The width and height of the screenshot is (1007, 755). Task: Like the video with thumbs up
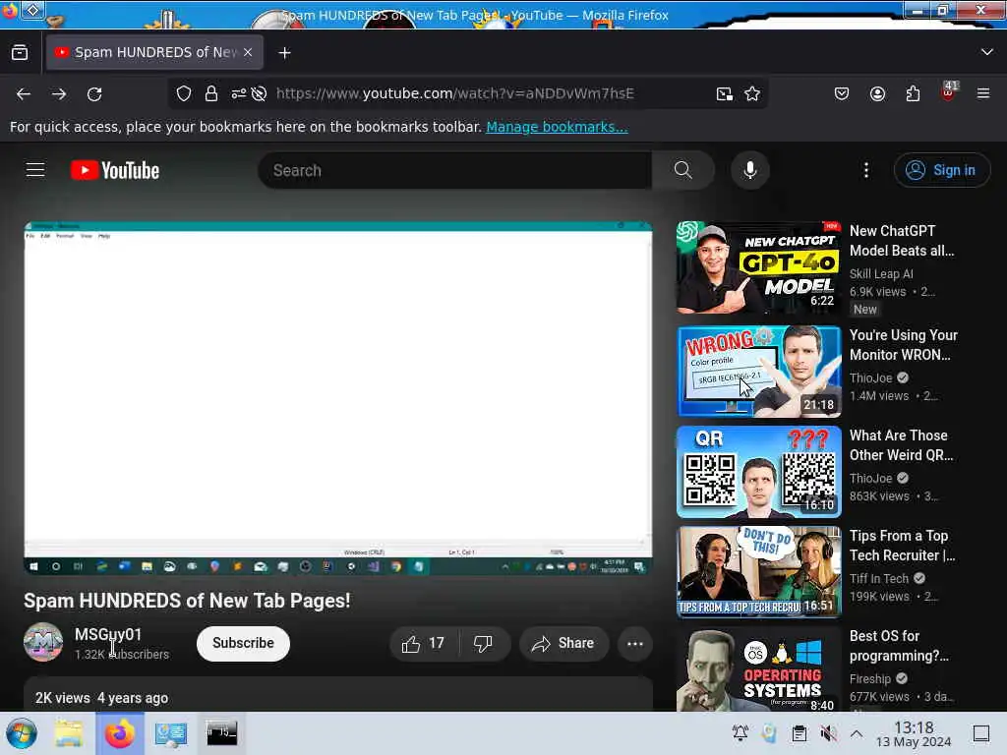coord(423,643)
